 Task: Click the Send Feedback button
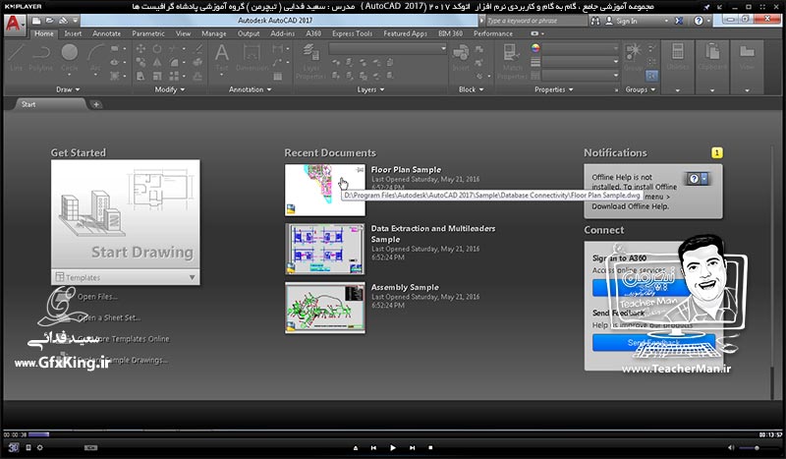point(653,343)
